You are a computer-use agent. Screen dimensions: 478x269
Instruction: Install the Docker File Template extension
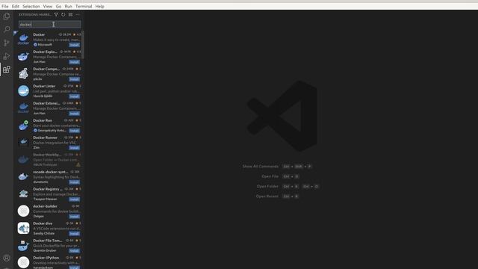[x=74, y=251]
